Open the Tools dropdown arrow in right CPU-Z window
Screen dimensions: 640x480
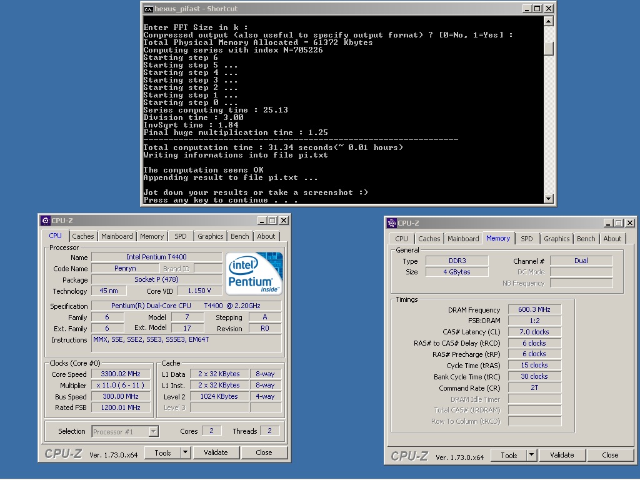pos(531,455)
